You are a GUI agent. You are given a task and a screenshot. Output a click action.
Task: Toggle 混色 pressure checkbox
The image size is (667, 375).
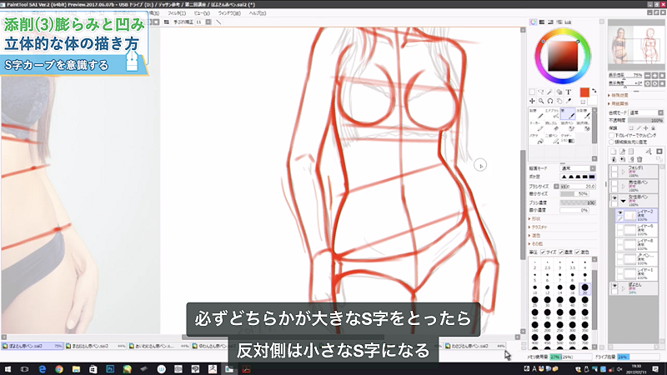(578, 252)
